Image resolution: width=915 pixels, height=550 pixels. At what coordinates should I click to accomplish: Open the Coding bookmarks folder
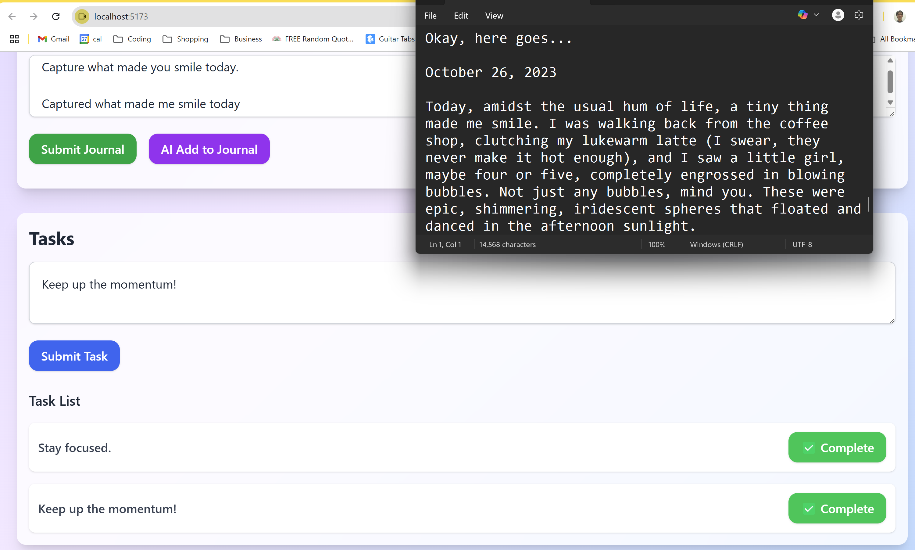(x=132, y=39)
